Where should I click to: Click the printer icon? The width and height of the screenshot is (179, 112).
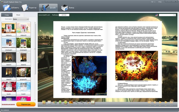(66, 102)
